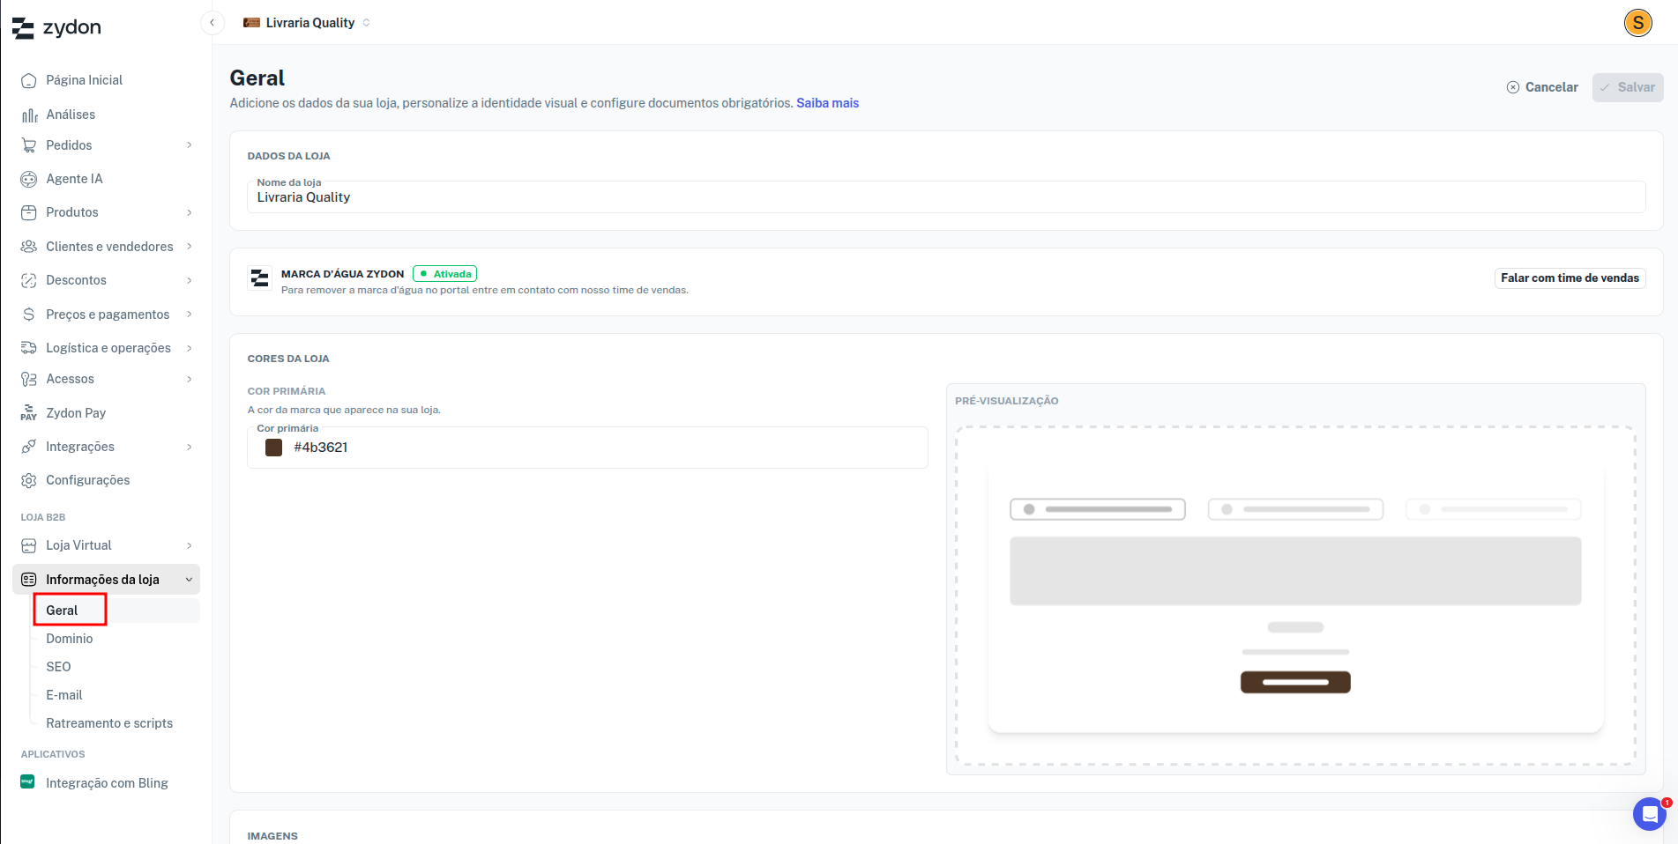
Task: Expand the Pedidos submenu chevron
Action: [189, 145]
